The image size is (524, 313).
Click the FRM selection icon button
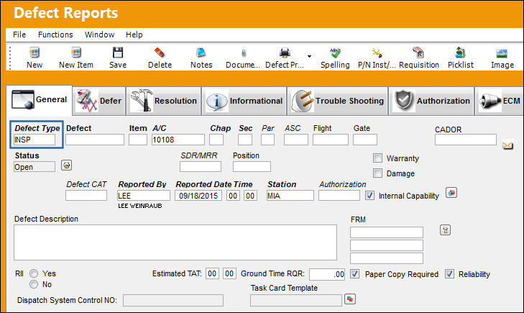click(445, 230)
